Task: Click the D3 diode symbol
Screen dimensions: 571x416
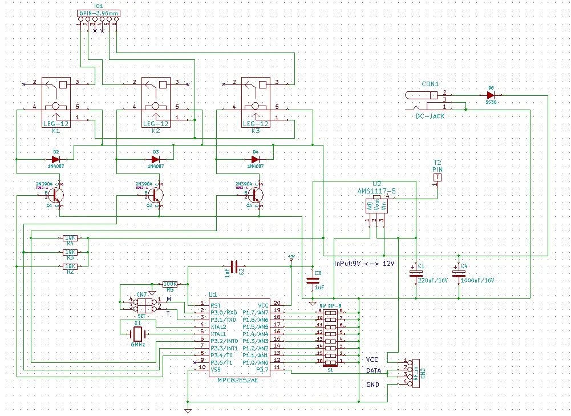Action: (x=156, y=159)
